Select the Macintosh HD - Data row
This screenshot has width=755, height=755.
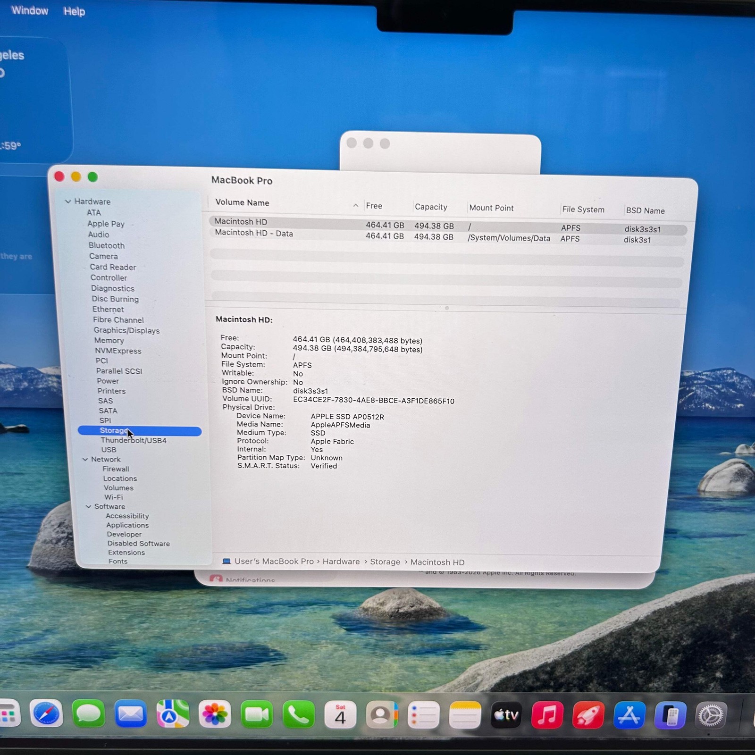(447, 236)
